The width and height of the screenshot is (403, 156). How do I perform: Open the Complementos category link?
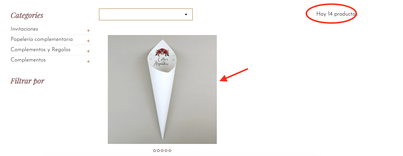coord(28,60)
